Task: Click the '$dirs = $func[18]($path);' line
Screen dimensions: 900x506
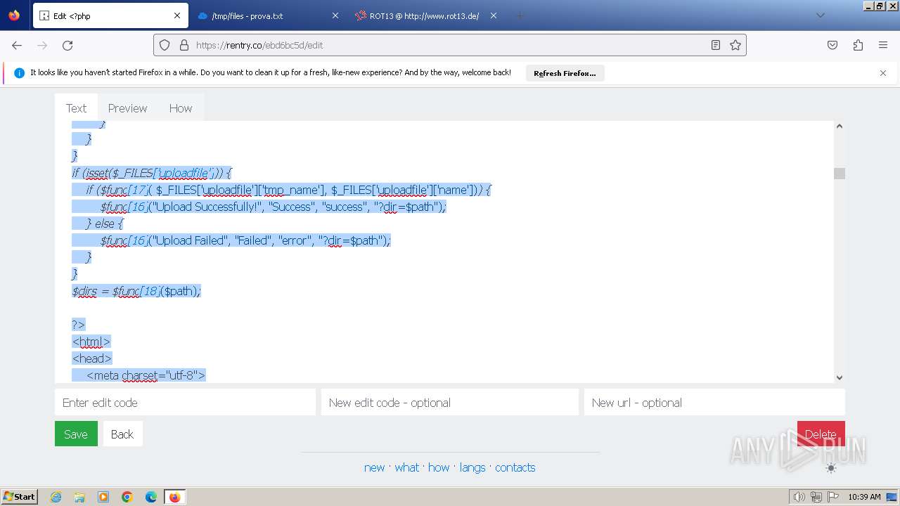Action: (136, 291)
